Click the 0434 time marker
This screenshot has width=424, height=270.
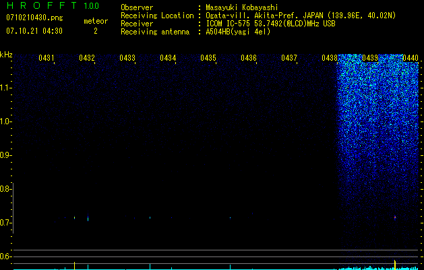(x=168, y=57)
